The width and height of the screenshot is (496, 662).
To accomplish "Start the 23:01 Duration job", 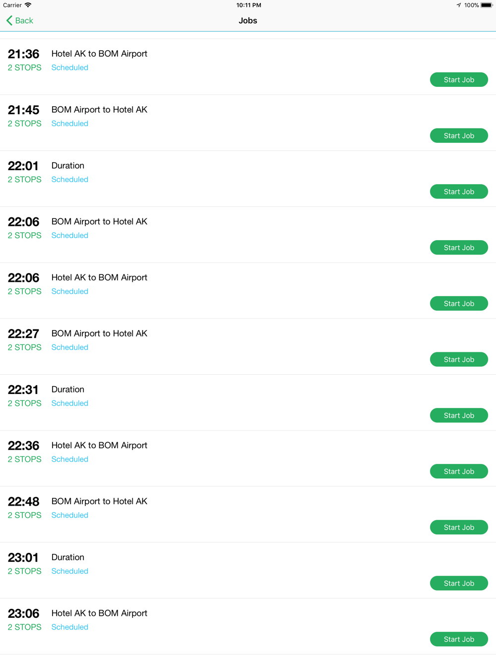I will point(459,583).
